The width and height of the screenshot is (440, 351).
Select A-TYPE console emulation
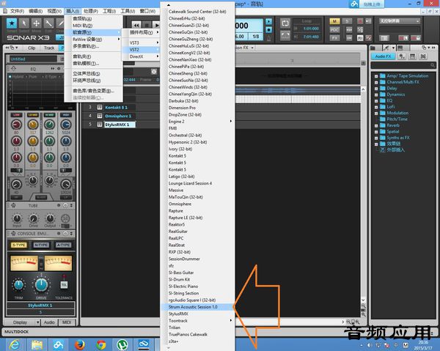point(63,245)
